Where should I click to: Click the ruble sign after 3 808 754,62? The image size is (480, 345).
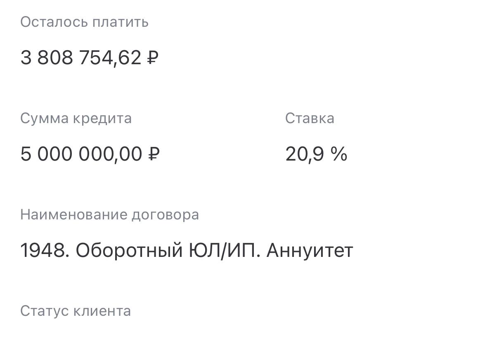point(152,58)
